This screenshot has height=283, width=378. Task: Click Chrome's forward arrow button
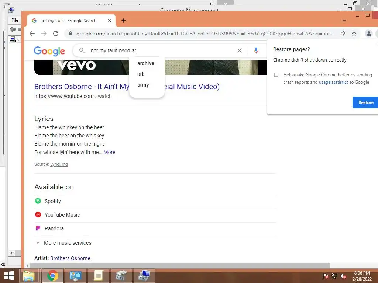tap(44, 34)
